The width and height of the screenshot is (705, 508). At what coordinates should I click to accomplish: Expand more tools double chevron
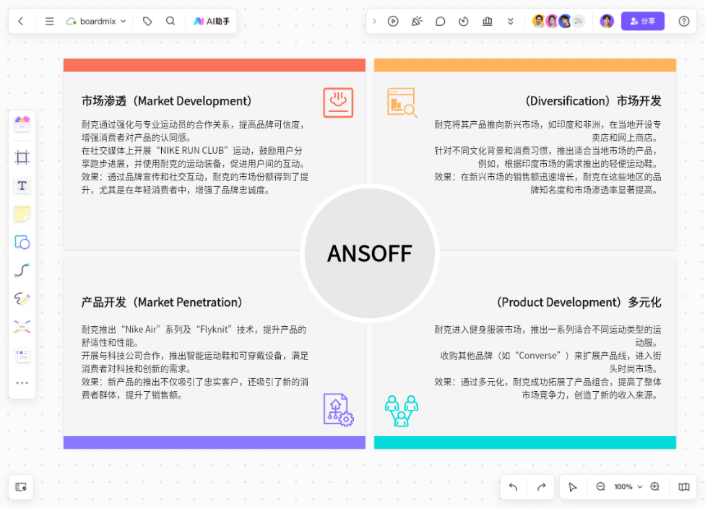510,21
